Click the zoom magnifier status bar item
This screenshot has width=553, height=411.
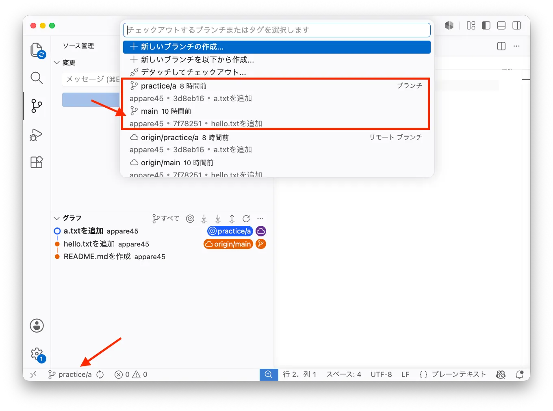point(269,374)
